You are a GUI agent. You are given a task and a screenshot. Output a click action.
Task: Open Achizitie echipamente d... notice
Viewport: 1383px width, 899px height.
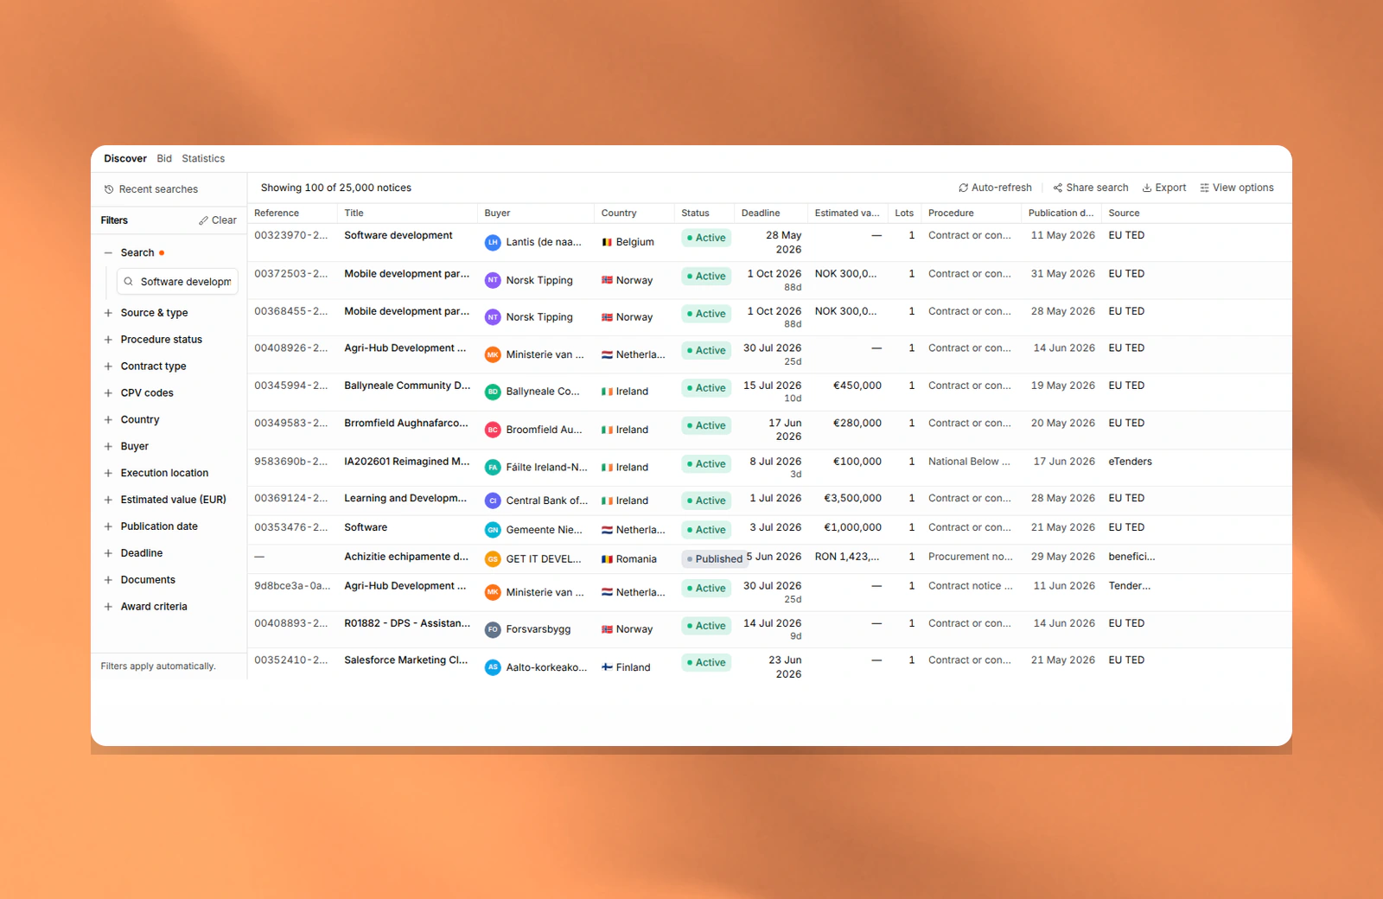[x=406, y=557]
